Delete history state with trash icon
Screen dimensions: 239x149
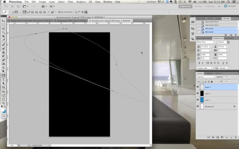coord(236,35)
